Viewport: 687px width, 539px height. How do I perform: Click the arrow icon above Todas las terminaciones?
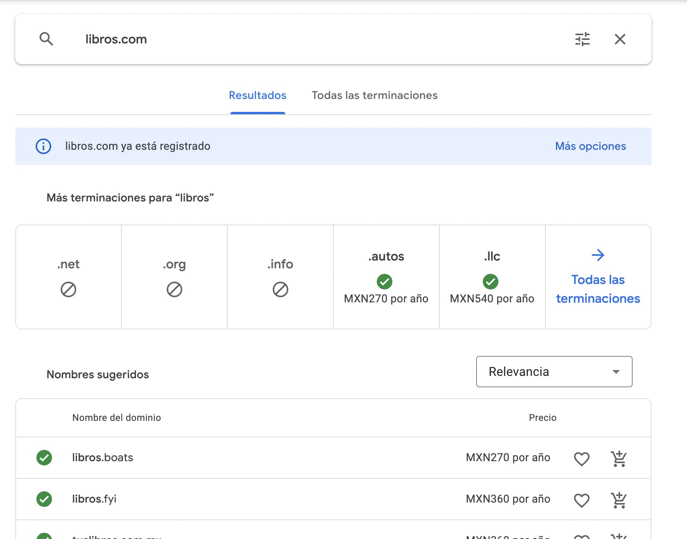click(597, 255)
